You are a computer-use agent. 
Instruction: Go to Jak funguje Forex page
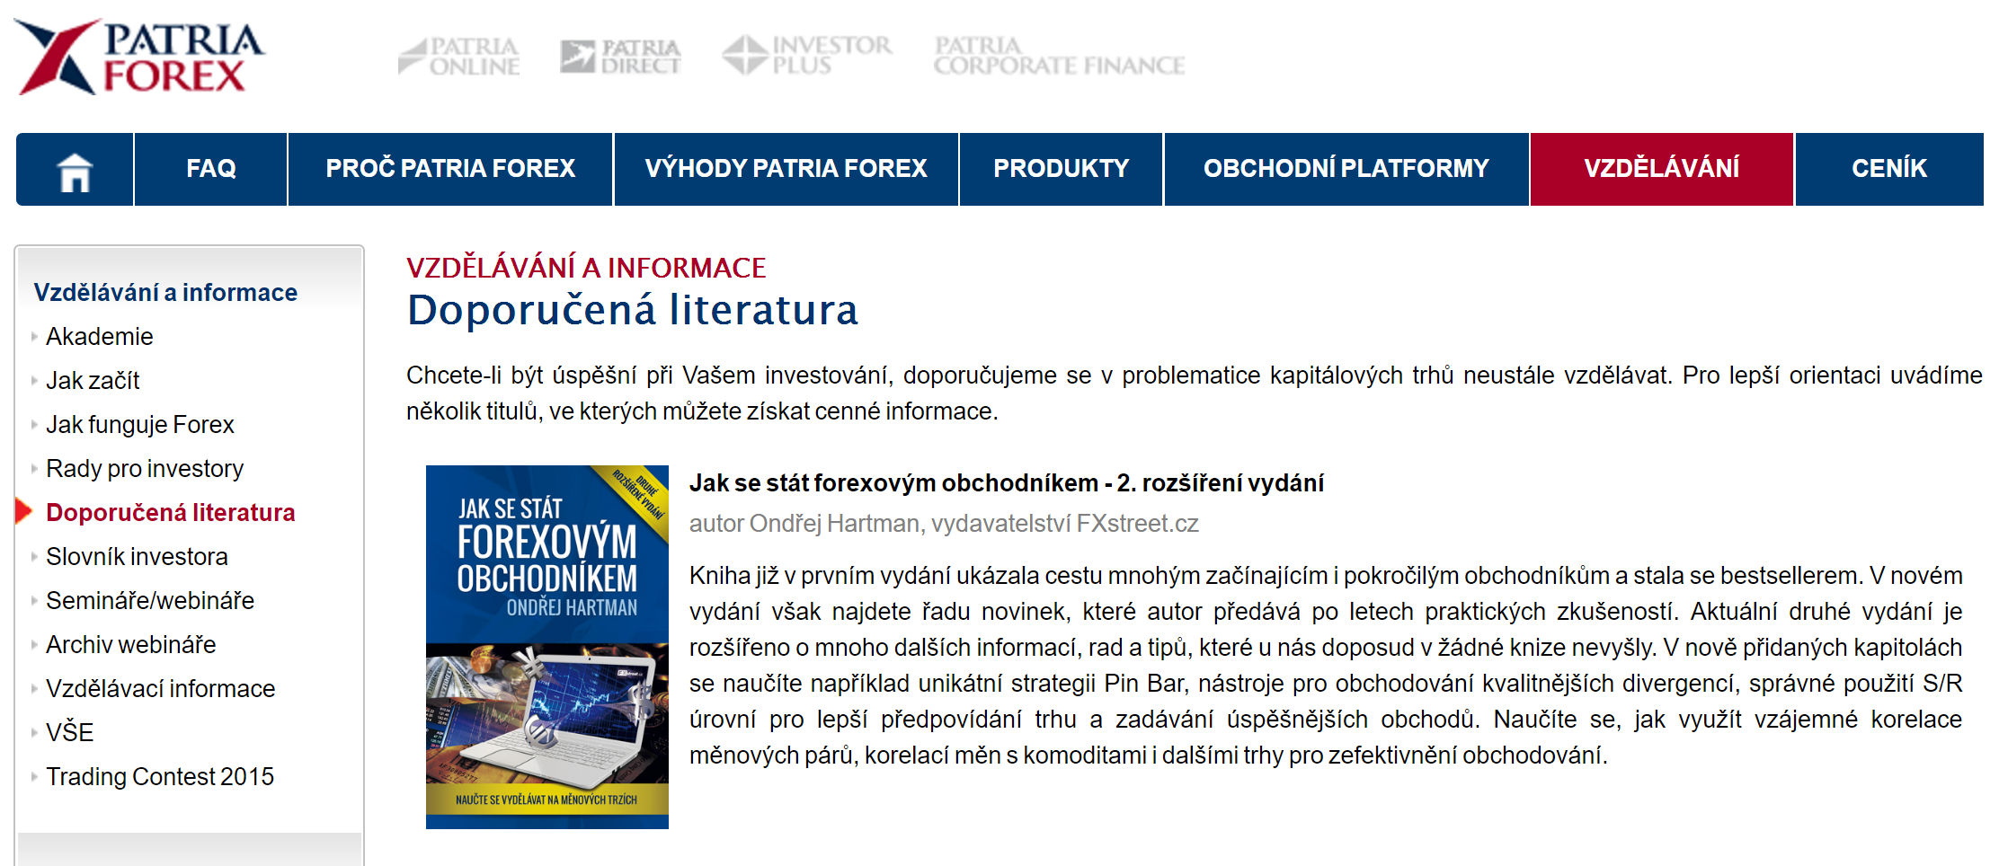point(140,425)
